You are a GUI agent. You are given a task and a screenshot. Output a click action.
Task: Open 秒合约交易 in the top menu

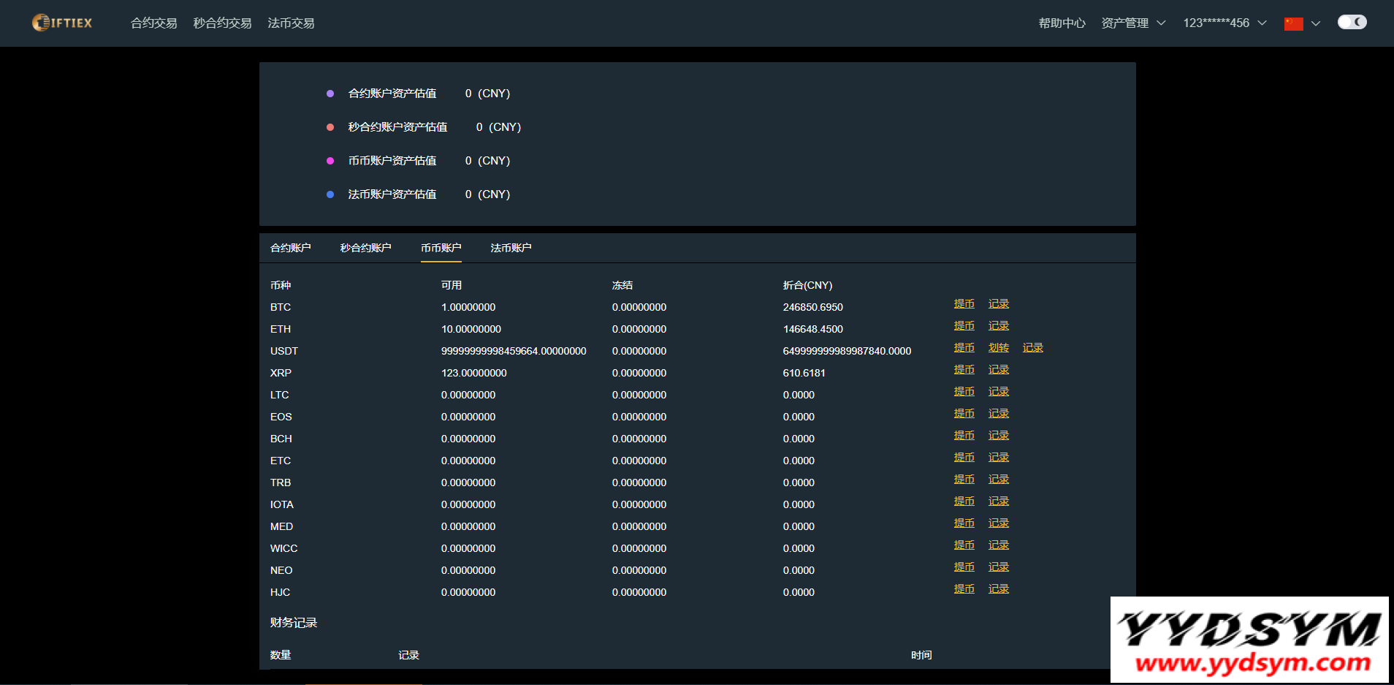pos(222,23)
